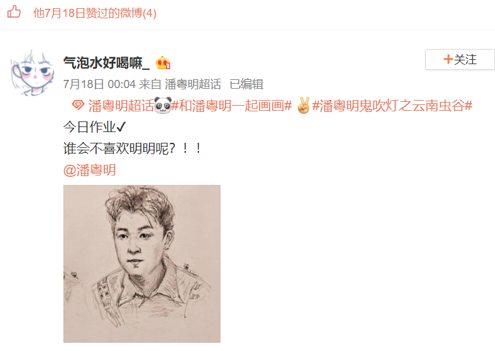Open the orange 潘粤明超话 super-topic link

[x=121, y=106]
